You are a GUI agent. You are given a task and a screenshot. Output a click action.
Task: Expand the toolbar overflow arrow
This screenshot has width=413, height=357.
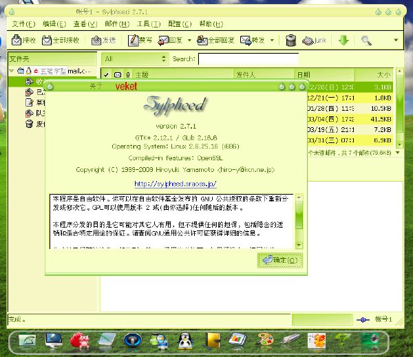click(x=396, y=41)
